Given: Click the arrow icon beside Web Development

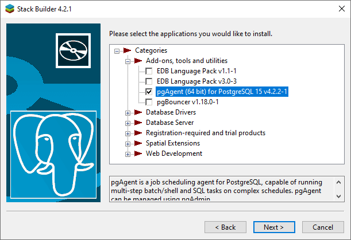Looking at the screenshot, I should pyautogui.click(x=138, y=154).
